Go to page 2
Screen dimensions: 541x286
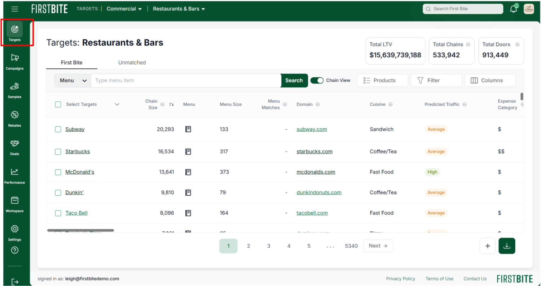[248, 246]
